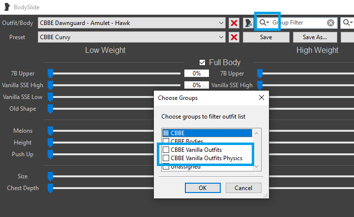Cancel the Choose Groups dialog
Screen dimensions: 354x217
point(243,188)
